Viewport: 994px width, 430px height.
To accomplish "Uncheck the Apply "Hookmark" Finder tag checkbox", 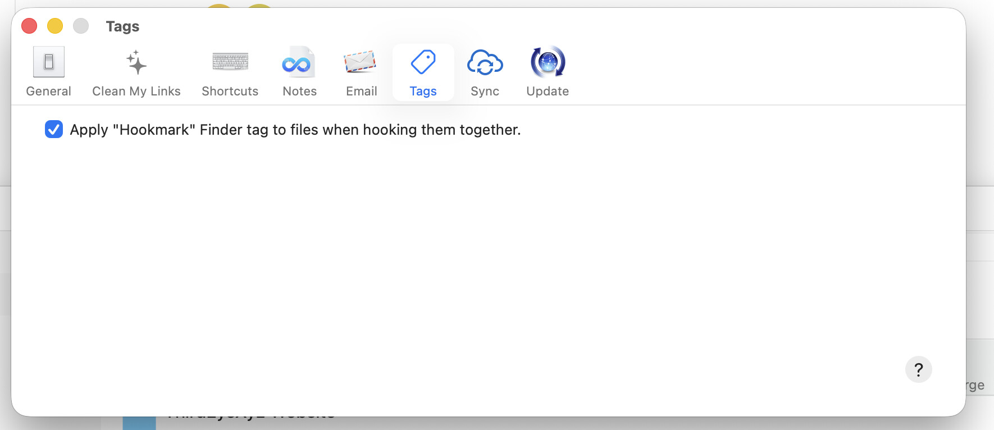I will tap(54, 129).
